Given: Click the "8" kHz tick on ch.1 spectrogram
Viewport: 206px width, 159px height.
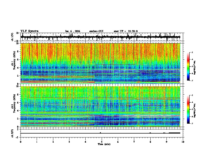Looking at the screenshot, I should tap(18, 51).
